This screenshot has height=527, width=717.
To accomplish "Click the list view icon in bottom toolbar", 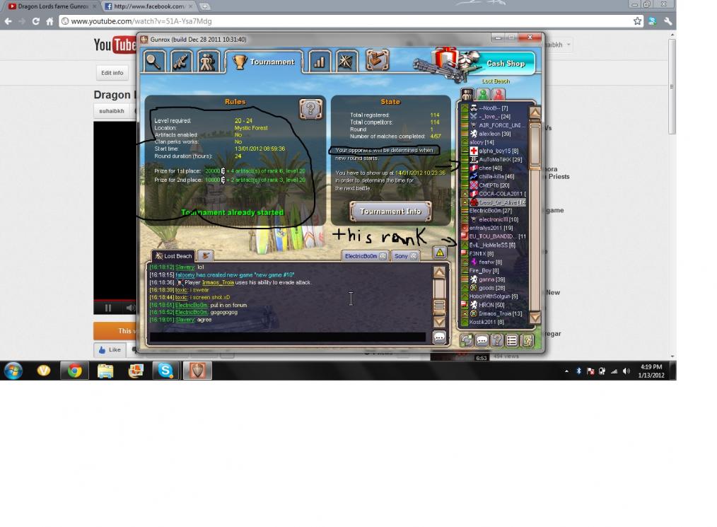I will coord(512,341).
